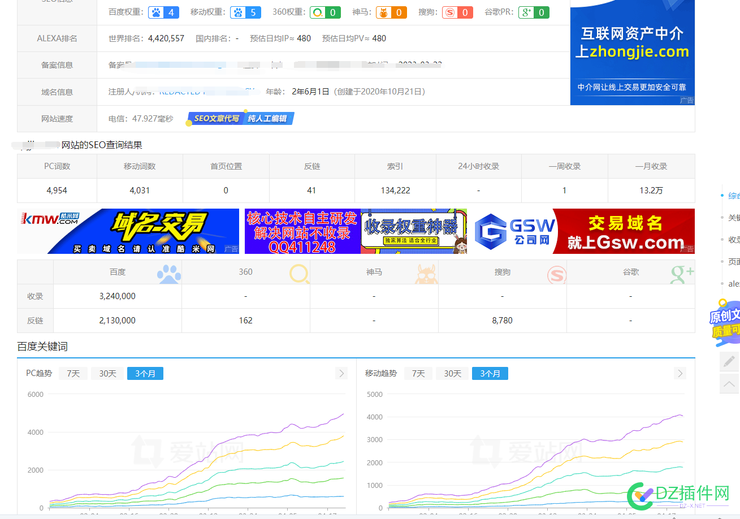Click 一月收录 value 13.2万
The width and height of the screenshot is (740, 519).
pyautogui.click(x=651, y=191)
